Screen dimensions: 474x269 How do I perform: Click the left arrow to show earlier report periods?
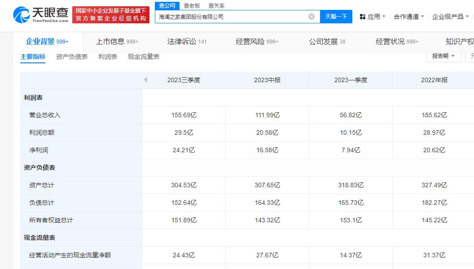tap(145, 79)
